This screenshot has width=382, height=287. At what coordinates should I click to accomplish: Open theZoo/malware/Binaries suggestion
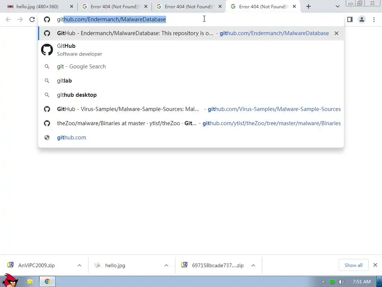click(191, 123)
